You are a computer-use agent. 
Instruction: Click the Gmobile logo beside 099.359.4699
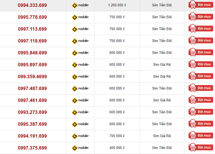click(80, 77)
